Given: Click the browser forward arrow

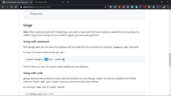Looking at the screenshot, I should pyautogui.click(x=7, y=7).
